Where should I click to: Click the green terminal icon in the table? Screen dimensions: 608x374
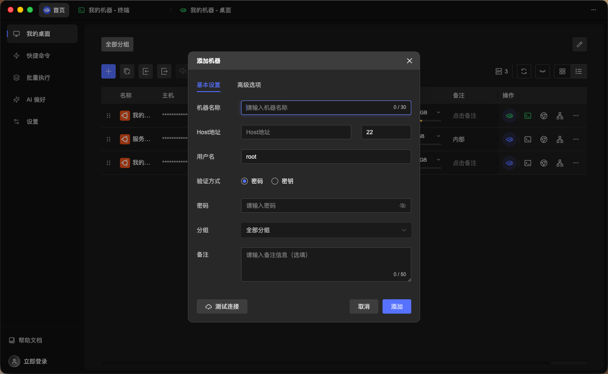[528, 116]
